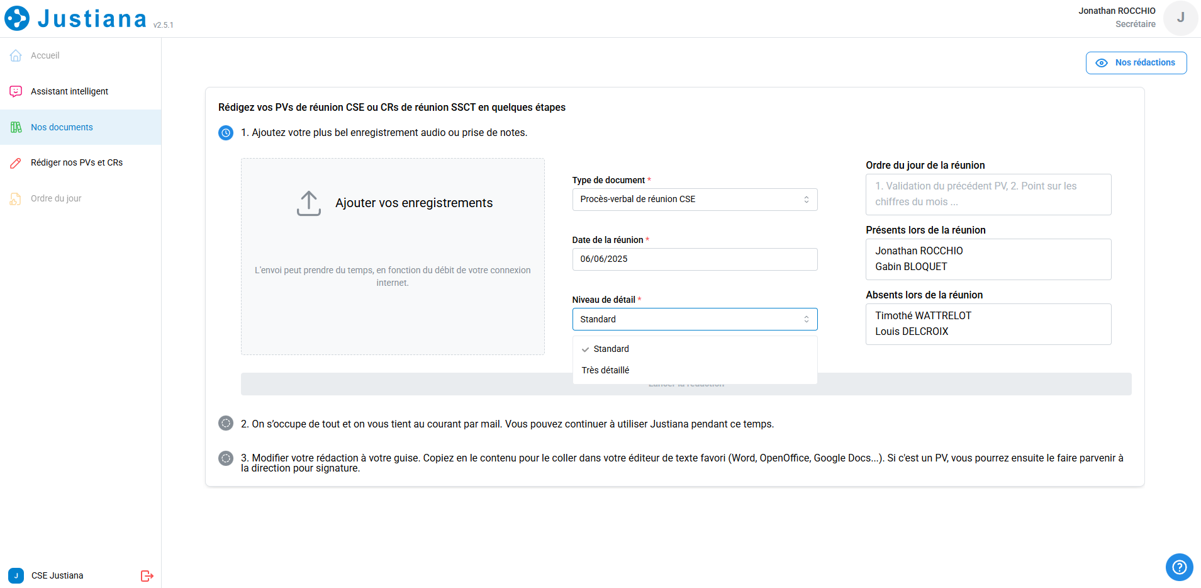The width and height of the screenshot is (1201, 588).
Task: Click the Justiana logo icon
Action: 17,18
